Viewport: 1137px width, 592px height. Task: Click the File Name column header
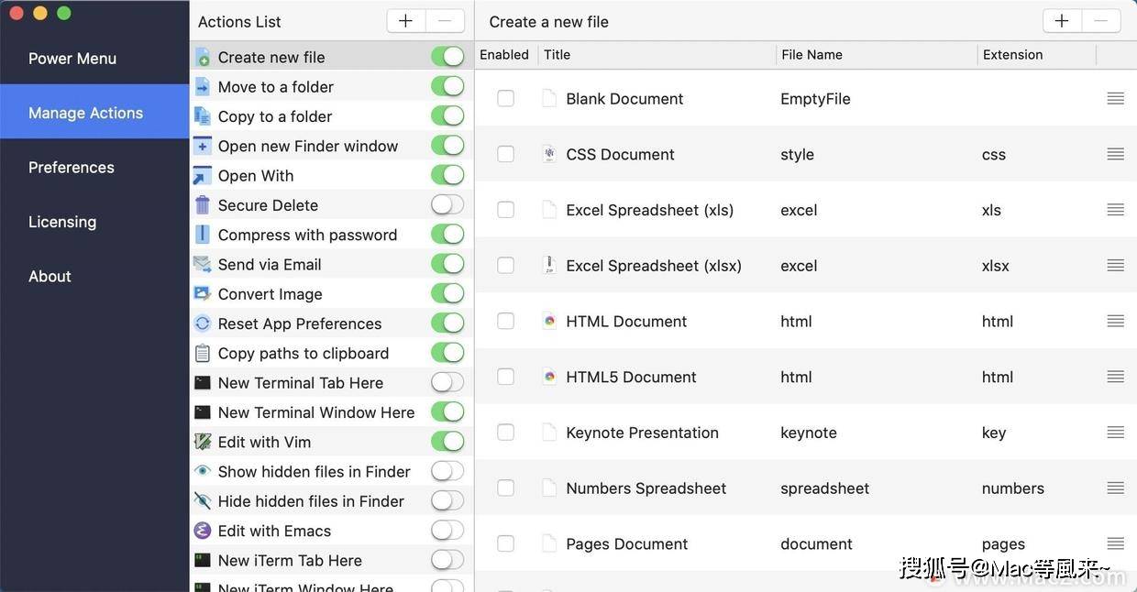pos(877,55)
